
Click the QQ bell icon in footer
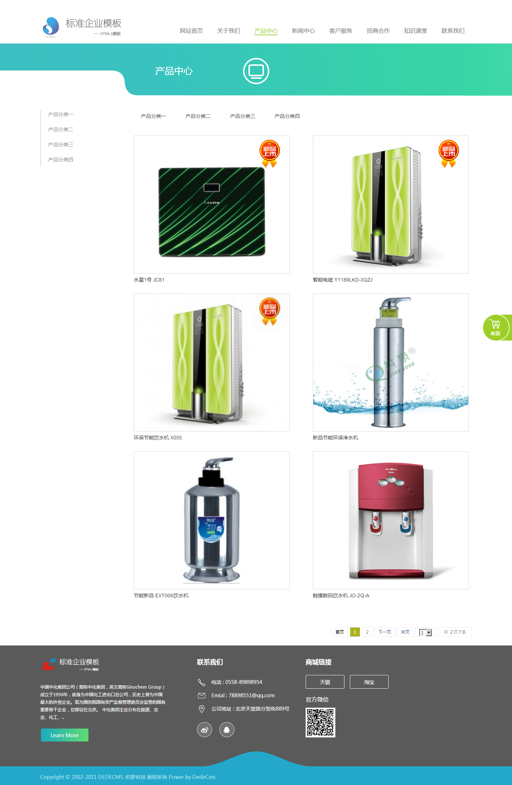[227, 730]
